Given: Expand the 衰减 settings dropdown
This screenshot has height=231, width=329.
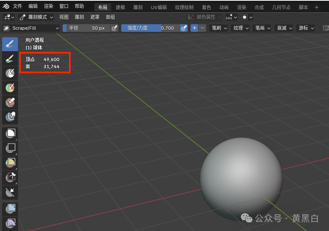Looking at the screenshot, I should pos(284,28).
